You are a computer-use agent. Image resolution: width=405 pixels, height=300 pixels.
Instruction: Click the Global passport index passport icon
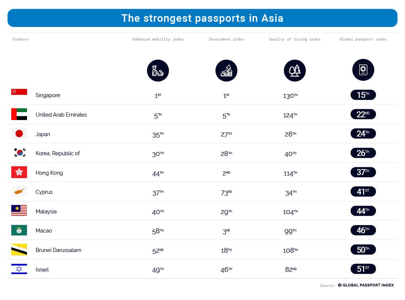[363, 70]
